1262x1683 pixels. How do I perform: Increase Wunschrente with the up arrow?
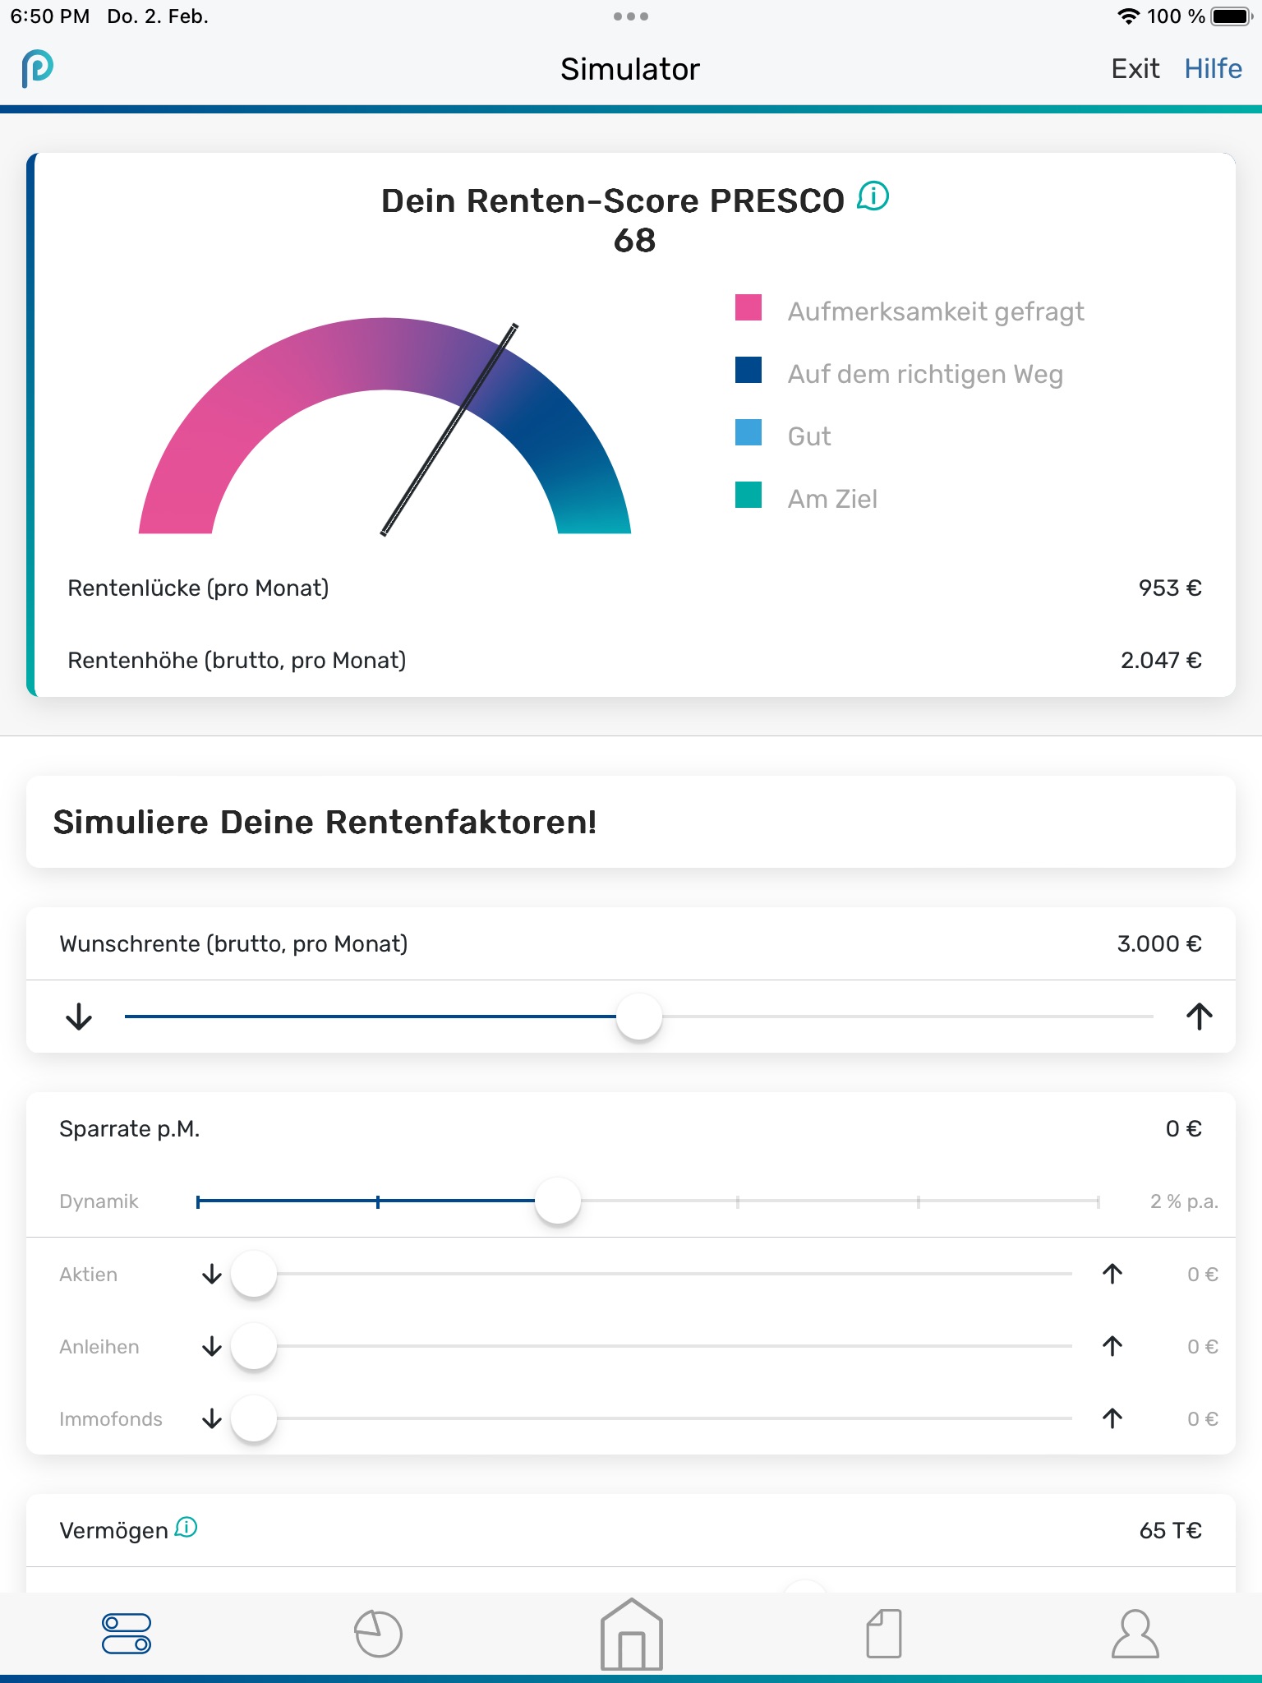(x=1200, y=1017)
